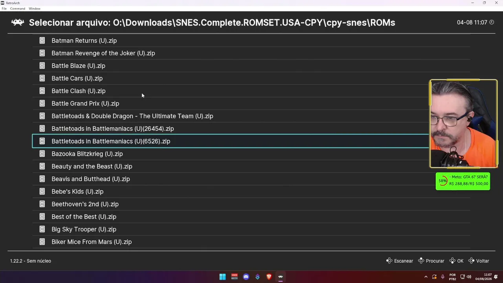Viewport: 503px width, 283px height.
Task: Click the RetroArch icon in the taskbar
Action: point(281,277)
